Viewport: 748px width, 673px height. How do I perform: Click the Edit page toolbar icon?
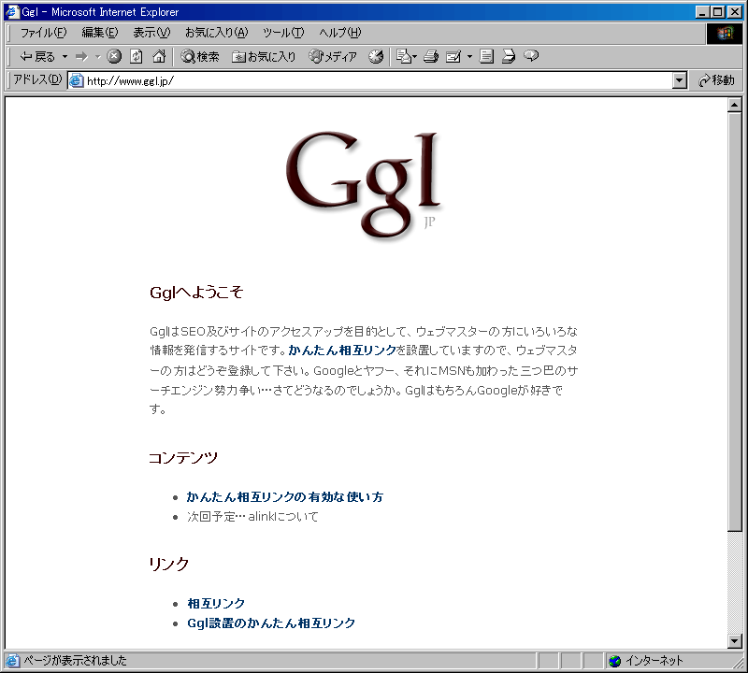pyautogui.click(x=453, y=57)
